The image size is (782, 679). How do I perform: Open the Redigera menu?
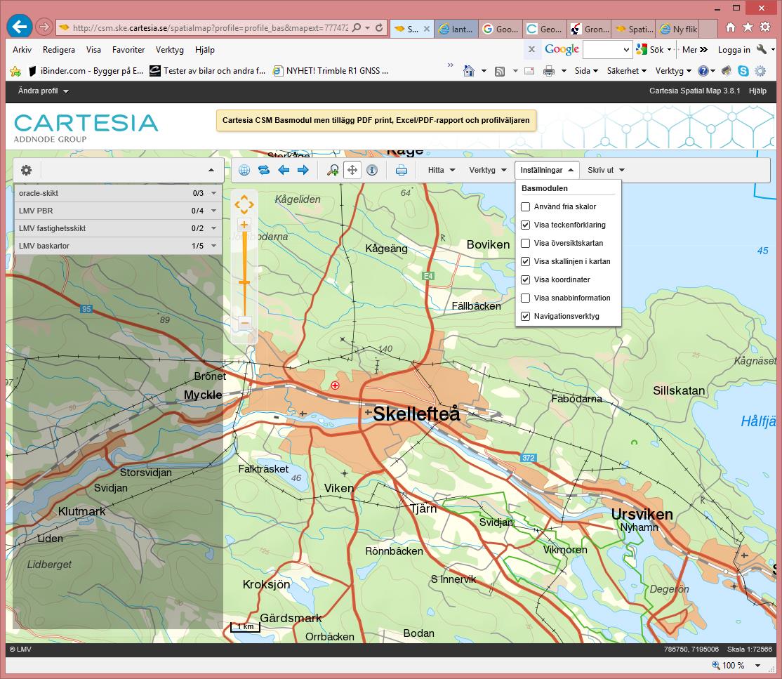(59, 49)
